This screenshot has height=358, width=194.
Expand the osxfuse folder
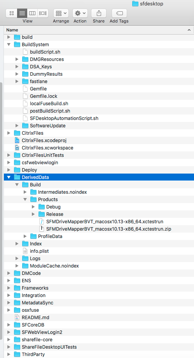tap(9, 310)
